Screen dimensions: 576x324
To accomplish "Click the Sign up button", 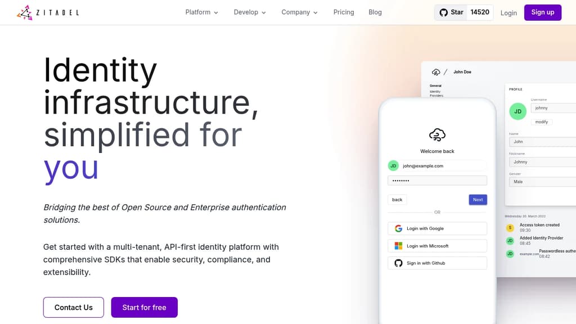I will click(x=543, y=12).
